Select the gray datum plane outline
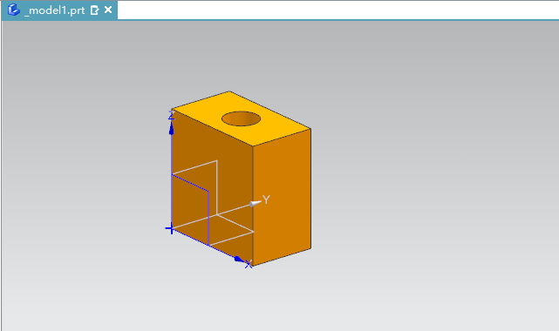559x331 pixels. tap(217, 187)
